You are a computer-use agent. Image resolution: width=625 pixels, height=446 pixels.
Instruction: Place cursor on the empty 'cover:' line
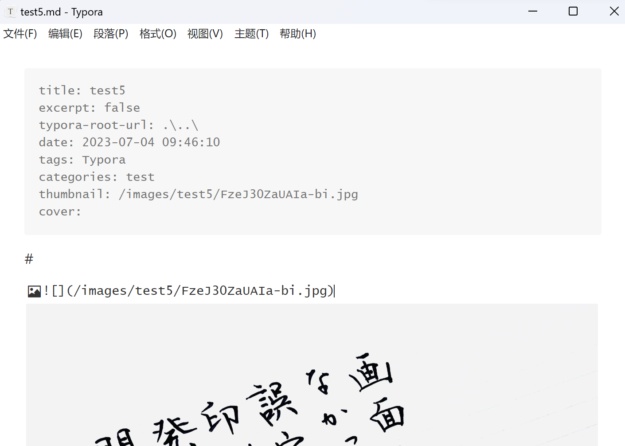(x=60, y=212)
